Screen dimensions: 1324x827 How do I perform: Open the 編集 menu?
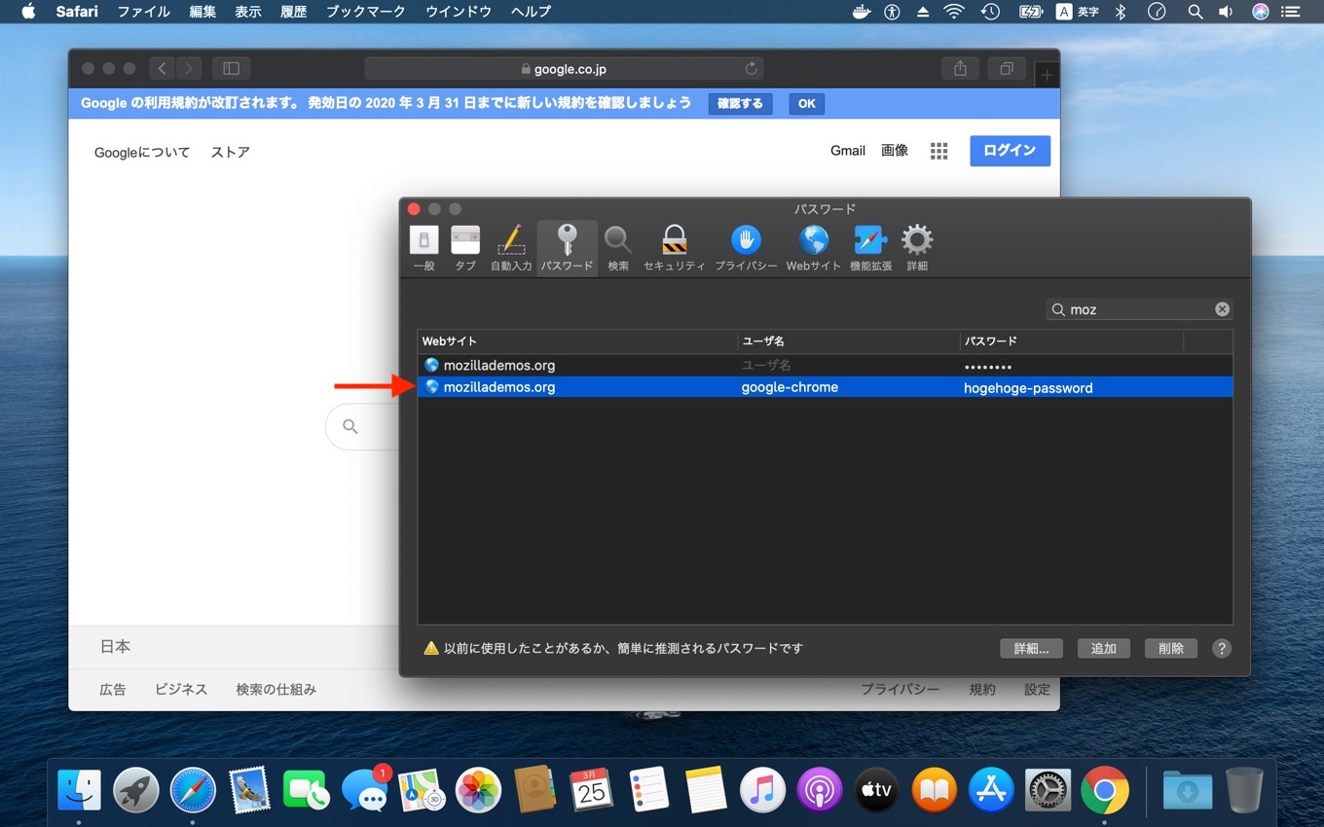pyautogui.click(x=202, y=12)
